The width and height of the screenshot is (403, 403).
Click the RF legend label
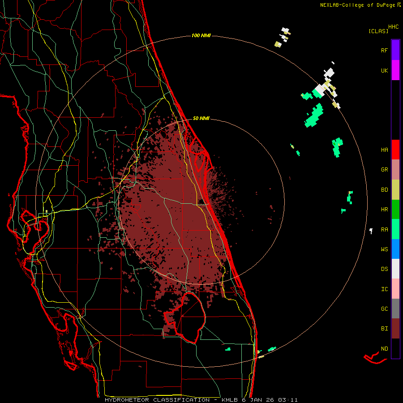pos(384,50)
